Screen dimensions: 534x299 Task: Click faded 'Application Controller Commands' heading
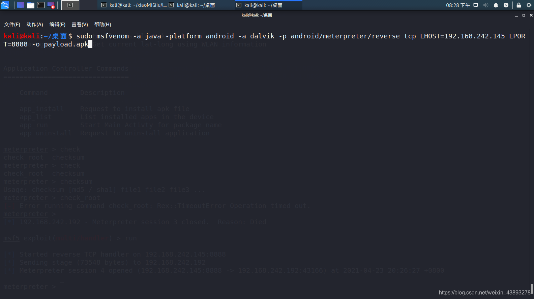coord(66,68)
